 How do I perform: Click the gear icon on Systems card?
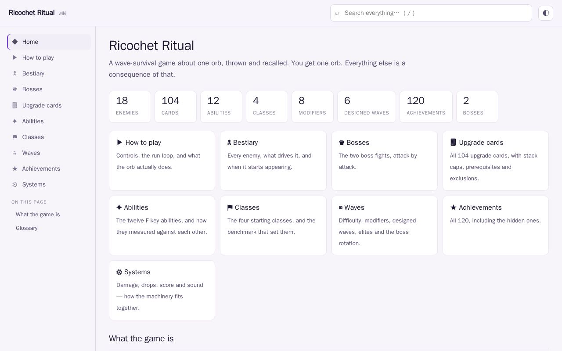pyautogui.click(x=119, y=272)
